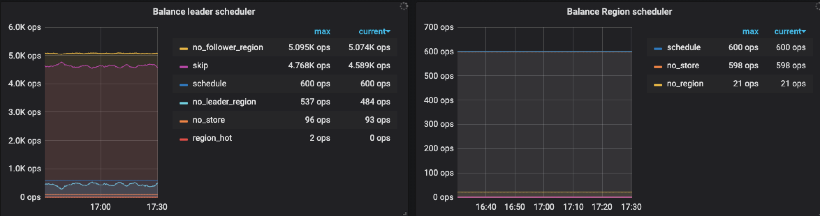
Task: Click yellow no_region series color swatch
Action: (658, 85)
